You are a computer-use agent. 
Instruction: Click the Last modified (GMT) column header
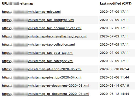click(x=116, y=4)
